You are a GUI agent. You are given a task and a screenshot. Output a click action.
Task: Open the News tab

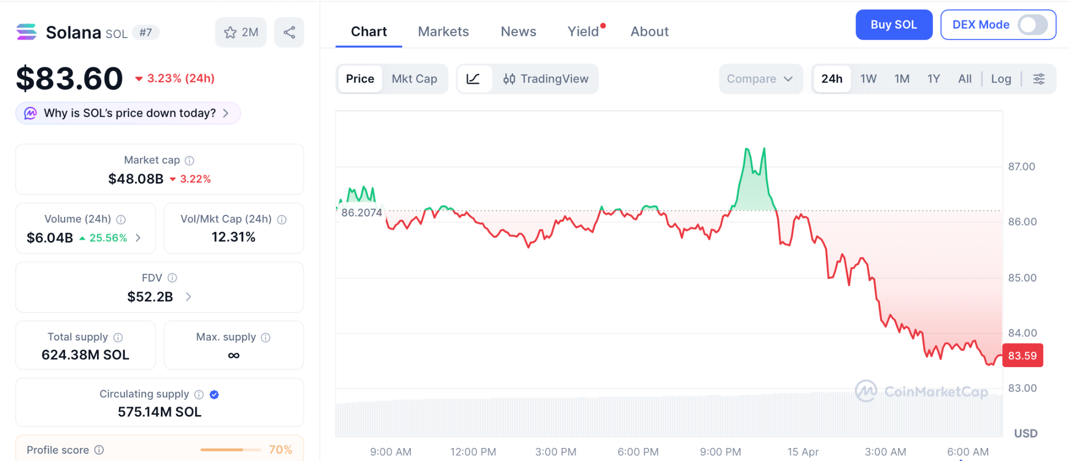pos(518,32)
